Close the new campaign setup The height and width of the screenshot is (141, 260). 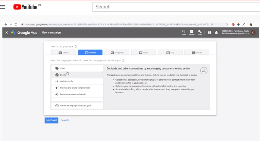tap(7, 32)
